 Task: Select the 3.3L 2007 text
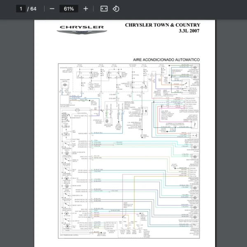pos(189,31)
